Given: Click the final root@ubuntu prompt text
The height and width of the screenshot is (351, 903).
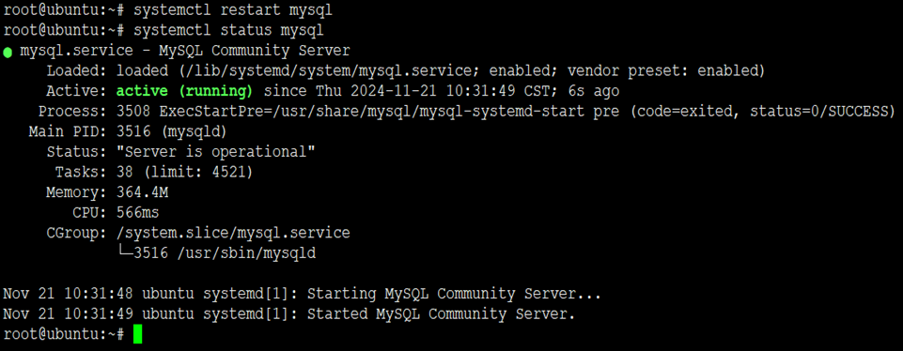Looking at the screenshot, I should [x=64, y=334].
